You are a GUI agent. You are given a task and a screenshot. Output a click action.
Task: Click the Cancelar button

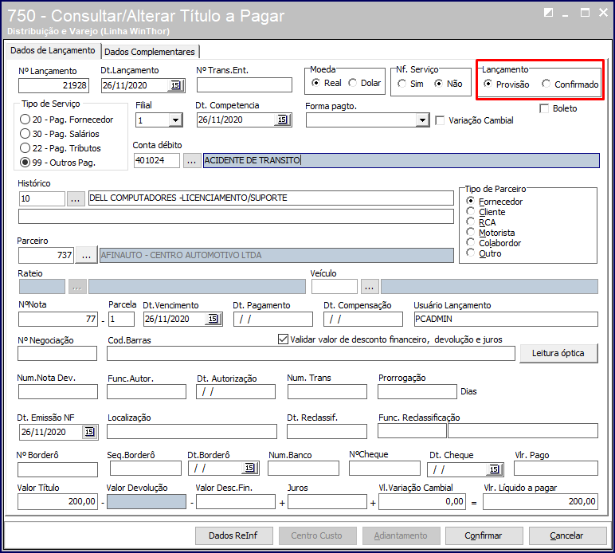click(567, 535)
